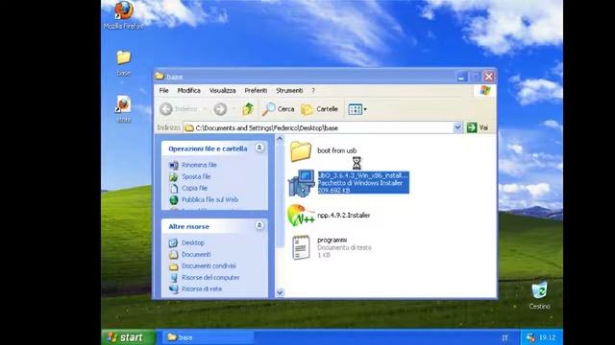This screenshot has width=615, height=345.
Task: Open Documenti in Altre risorse
Action: click(196, 254)
